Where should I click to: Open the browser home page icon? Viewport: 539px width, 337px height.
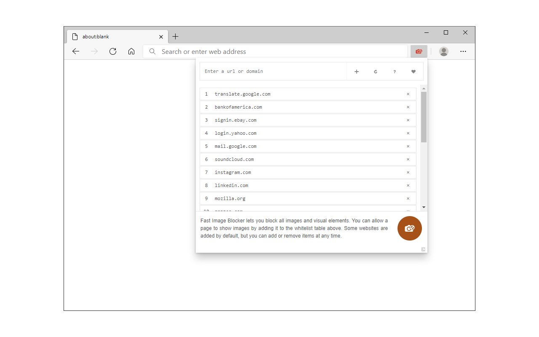(x=131, y=51)
